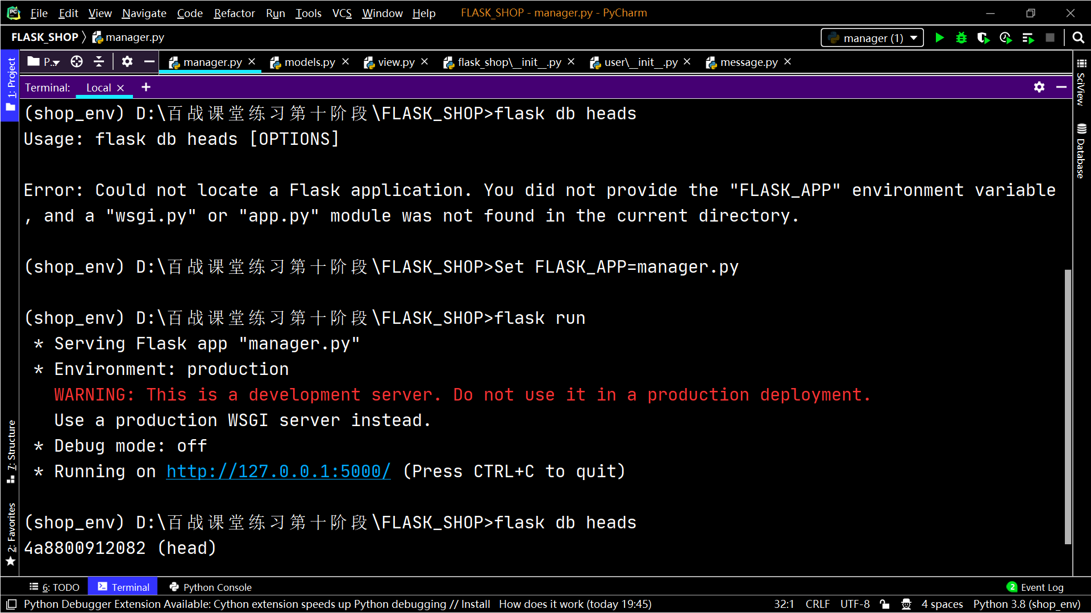The width and height of the screenshot is (1091, 613).
Task: Click FLASK_SHOP breadcrumb
Action: pyautogui.click(x=45, y=37)
